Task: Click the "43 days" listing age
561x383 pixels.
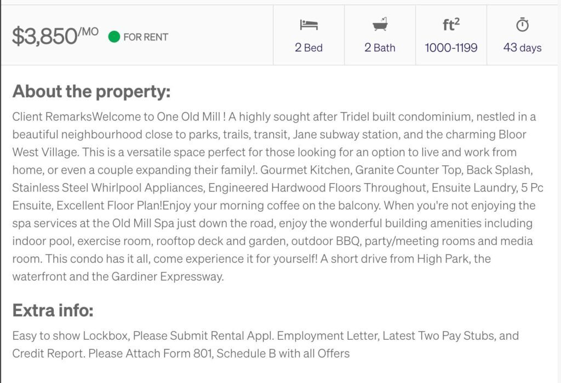Action: (x=523, y=48)
